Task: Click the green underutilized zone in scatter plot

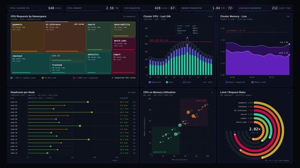Action: (x=166, y=140)
